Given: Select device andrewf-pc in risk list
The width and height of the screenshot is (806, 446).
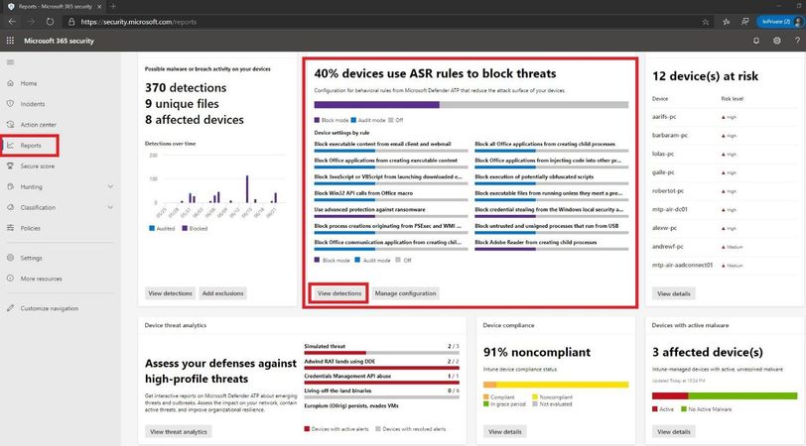Looking at the screenshot, I should [x=668, y=247].
